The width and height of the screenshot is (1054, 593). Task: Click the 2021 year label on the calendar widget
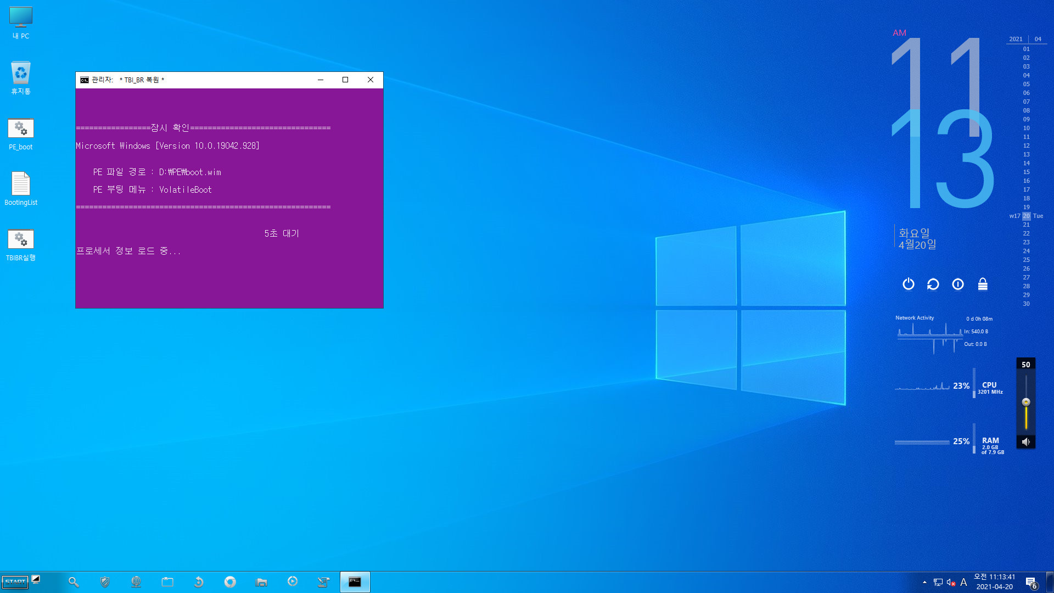[x=1016, y=39]
